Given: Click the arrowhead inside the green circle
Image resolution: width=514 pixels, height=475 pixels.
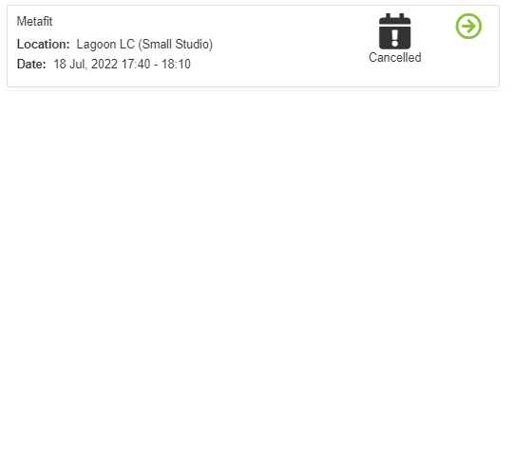Looking at the screenshot, I should (x=469, y=27).
